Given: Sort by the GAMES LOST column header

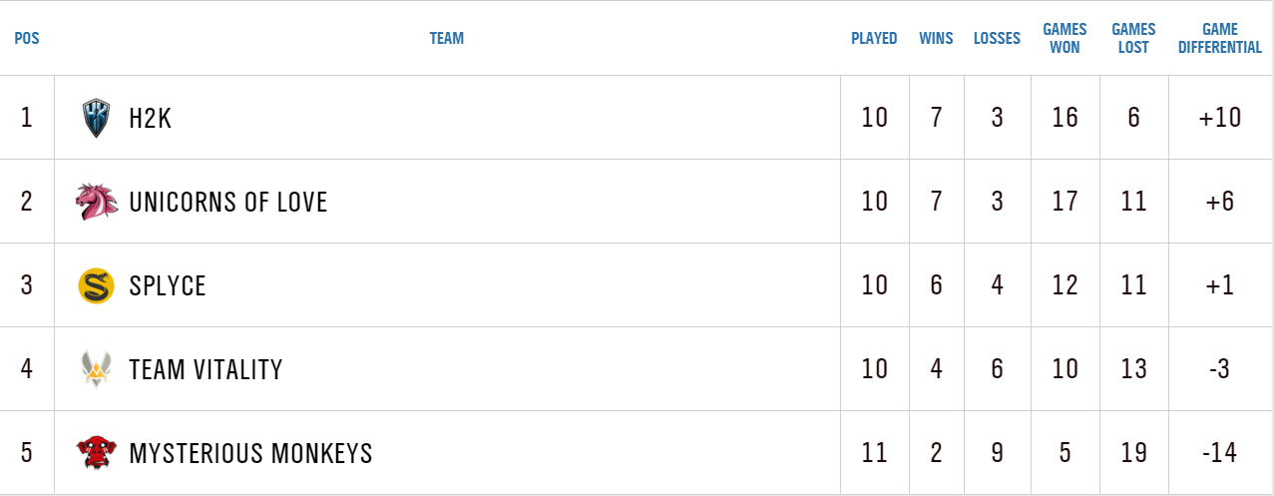Looking at the screenshot, I should pos(1133,39).
